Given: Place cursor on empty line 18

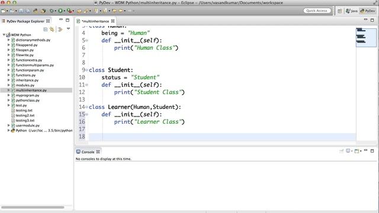Looking at the screenshot, I should [223, 137].
